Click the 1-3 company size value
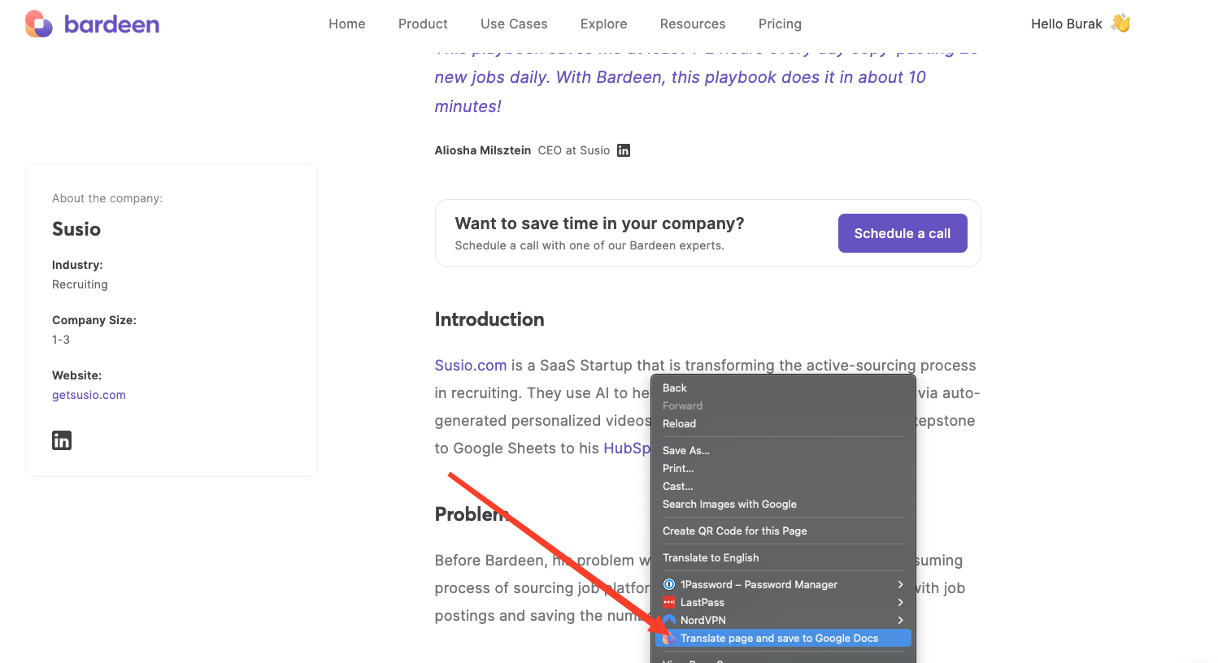 (61, 340)
